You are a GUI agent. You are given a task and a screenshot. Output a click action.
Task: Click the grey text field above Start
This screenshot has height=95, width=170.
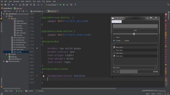click(x=135, y=26)
